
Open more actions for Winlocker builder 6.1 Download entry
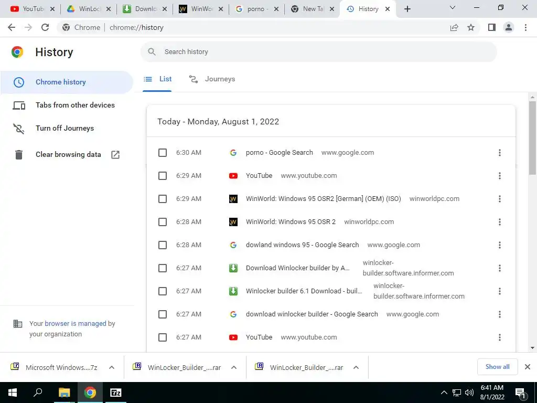[500, 291]
